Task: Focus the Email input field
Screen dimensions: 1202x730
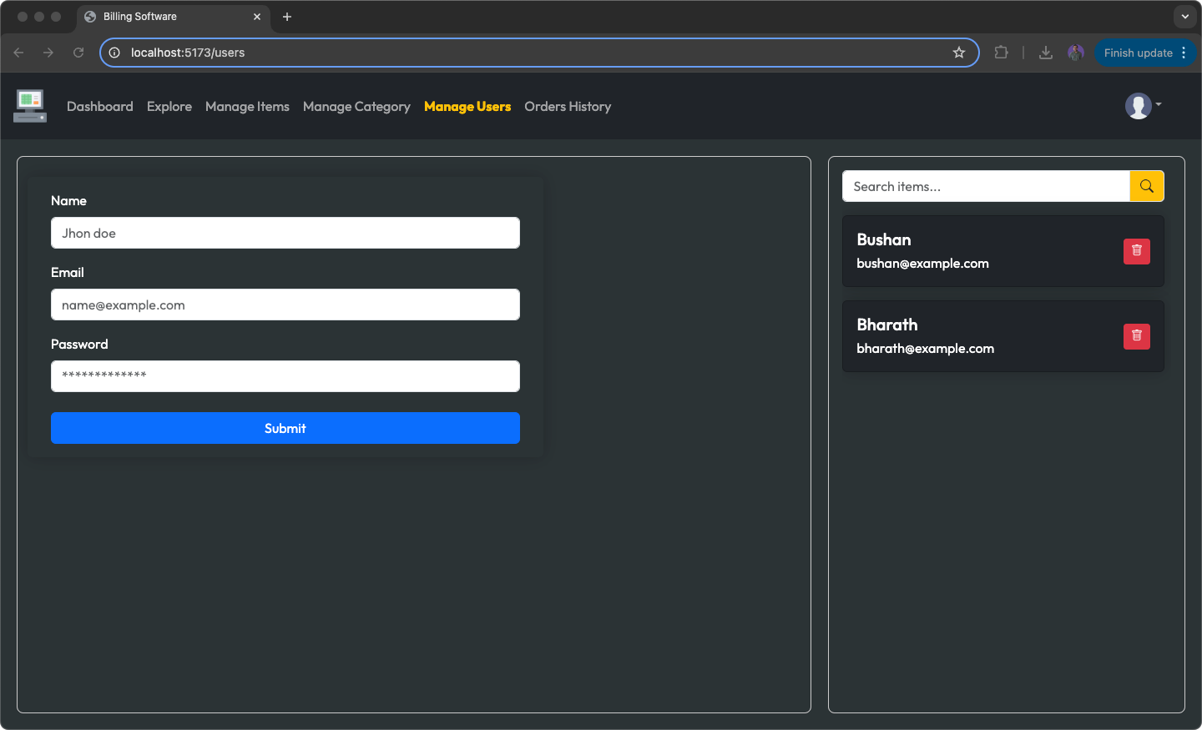Action: coord(285,305)
